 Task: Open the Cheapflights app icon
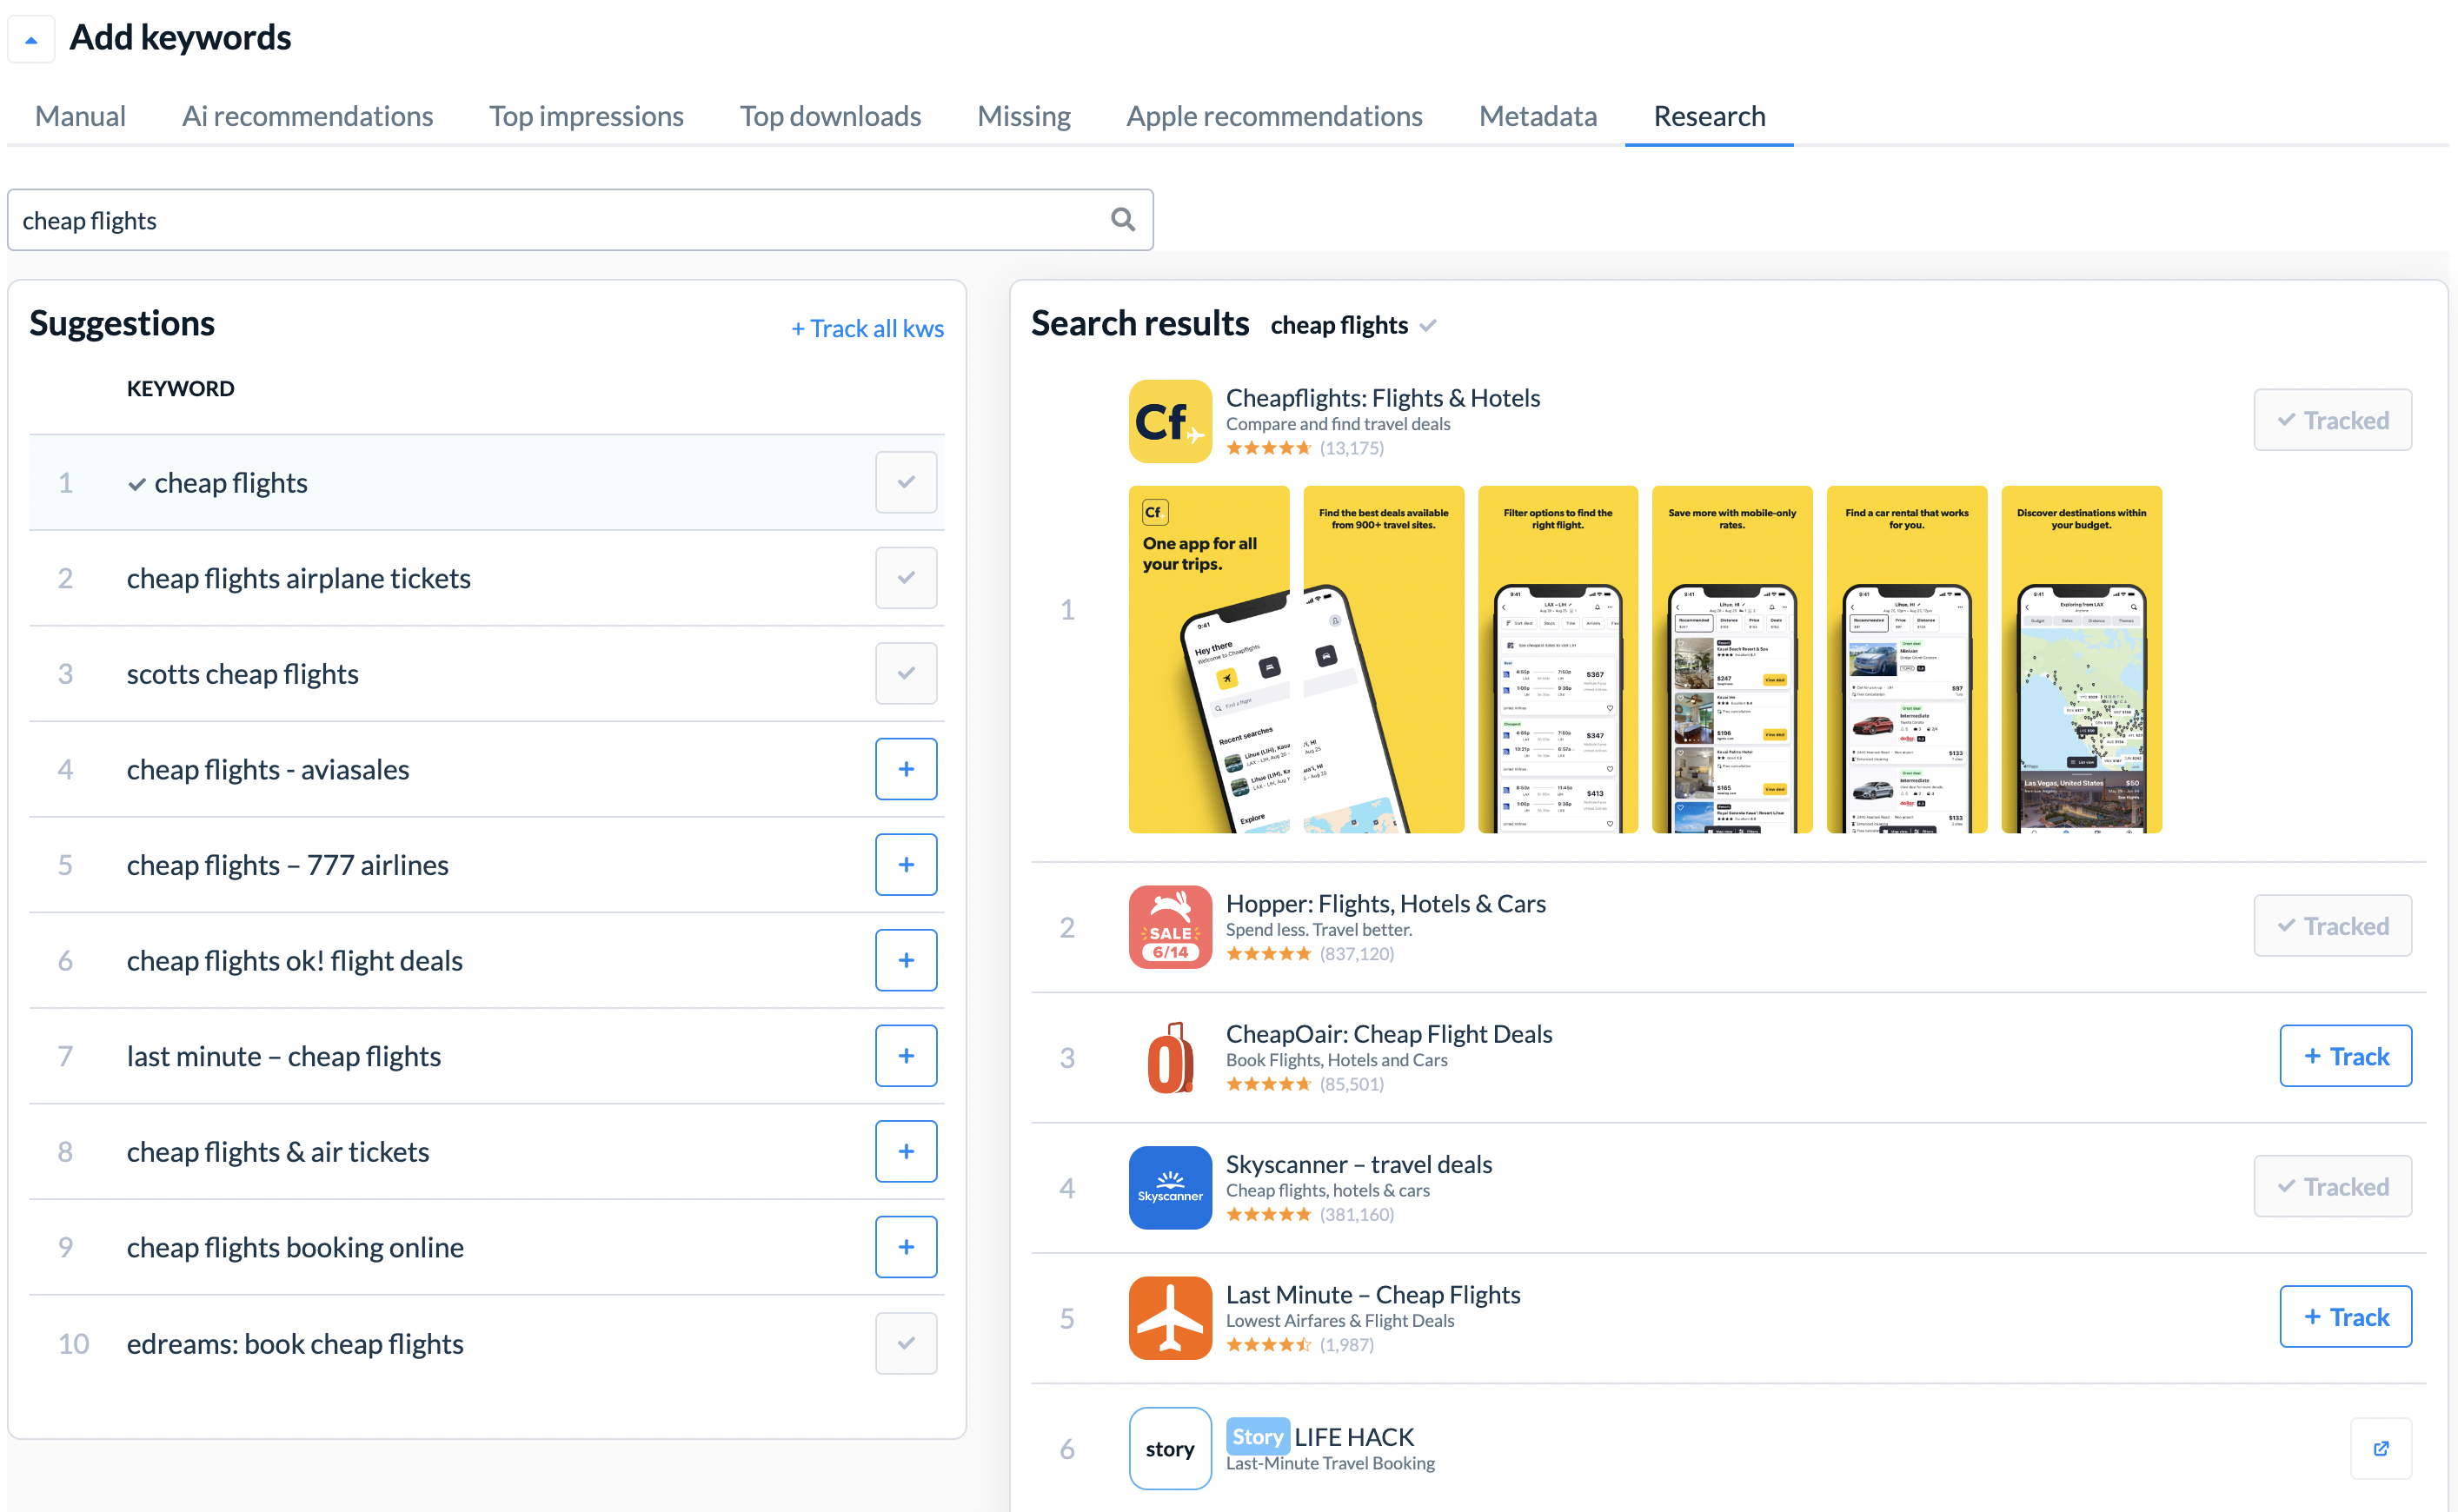1170,421
